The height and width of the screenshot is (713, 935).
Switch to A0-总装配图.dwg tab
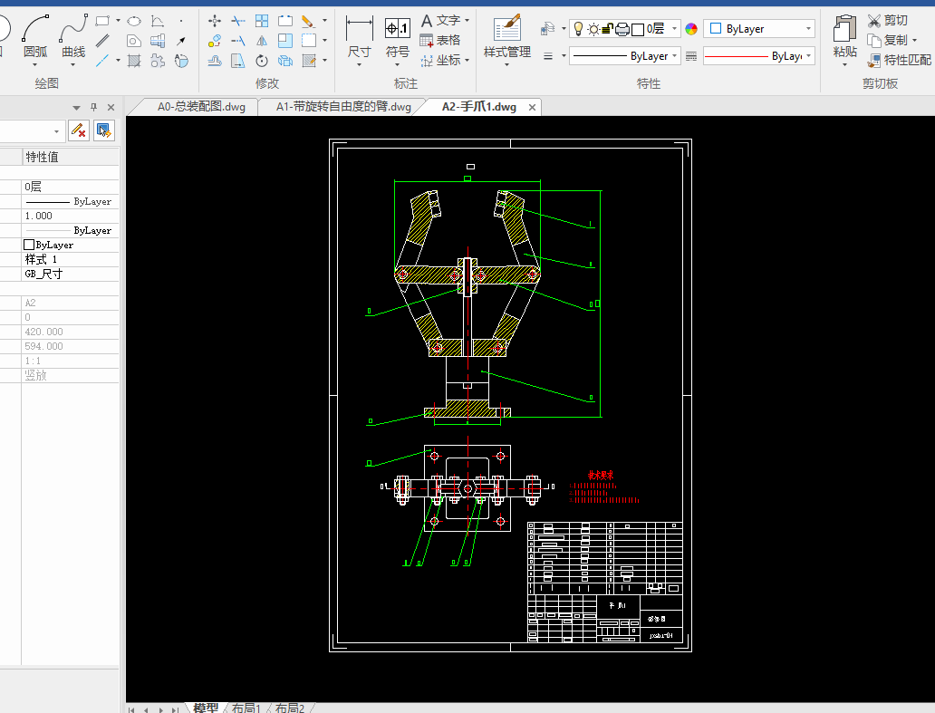pyautogui.click(x=201, y=107)
